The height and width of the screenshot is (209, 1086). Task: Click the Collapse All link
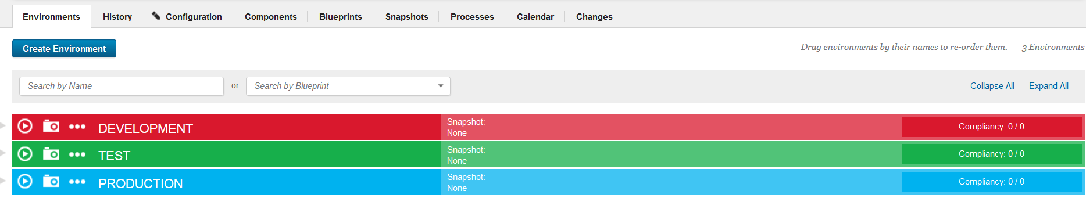(992, 86)
